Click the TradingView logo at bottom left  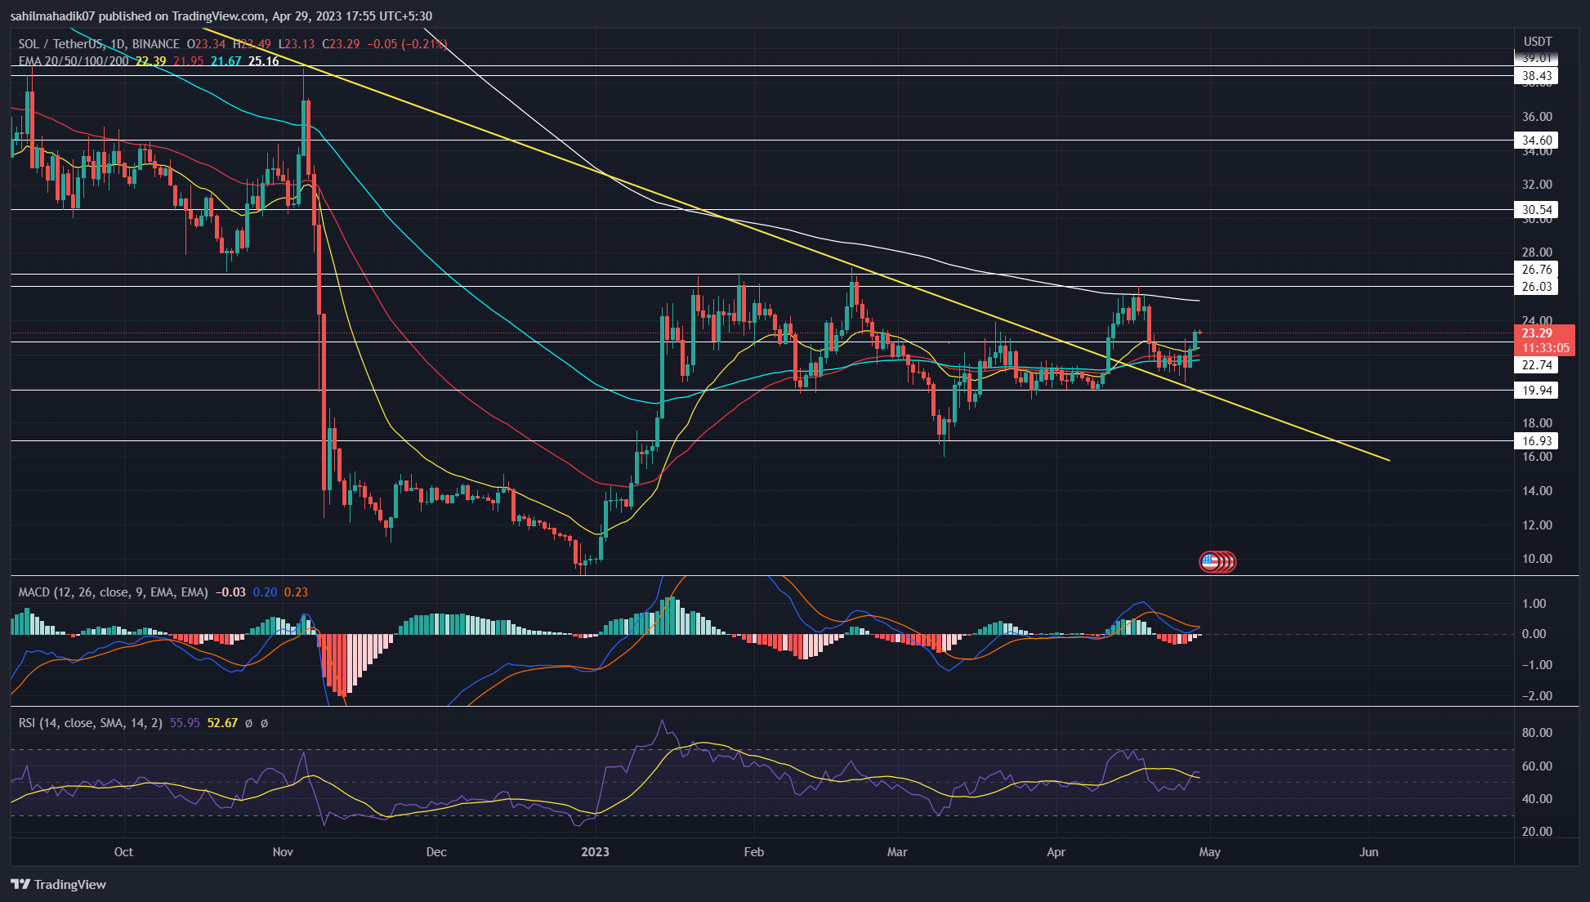pos(59,884)
